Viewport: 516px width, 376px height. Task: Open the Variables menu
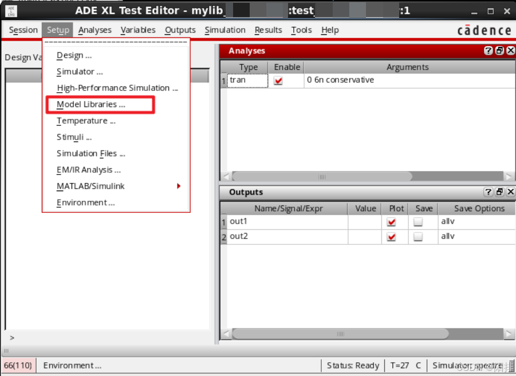(138, 30)
